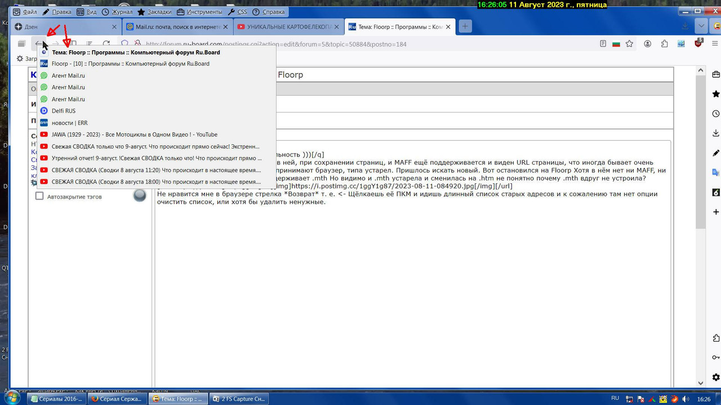This screenshot has height=405, width=721.
Task: Open the Справка menu
Action: pyautogui.click(x=269, y=12)
